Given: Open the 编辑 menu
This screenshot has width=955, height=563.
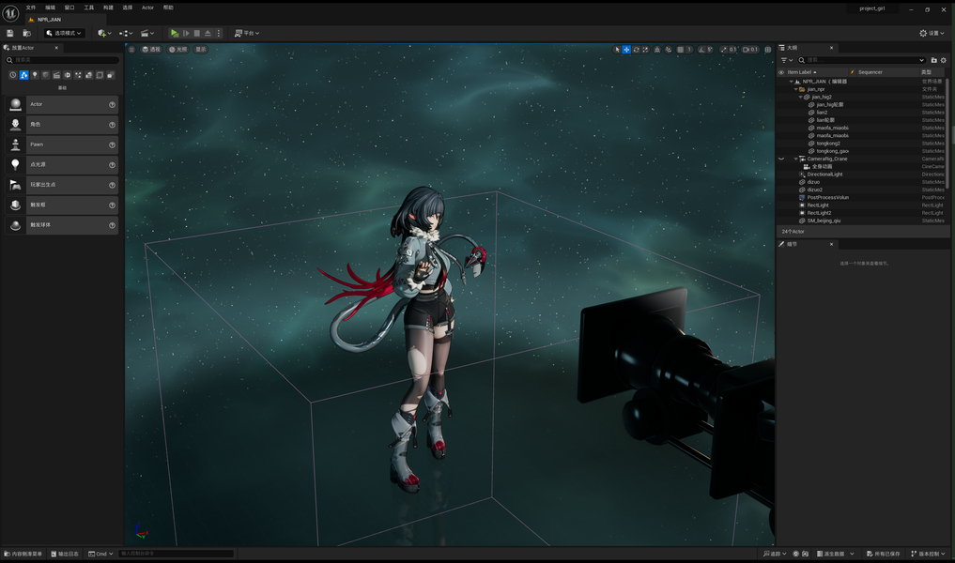Looking at the screenshot, I should coord(50,8).
